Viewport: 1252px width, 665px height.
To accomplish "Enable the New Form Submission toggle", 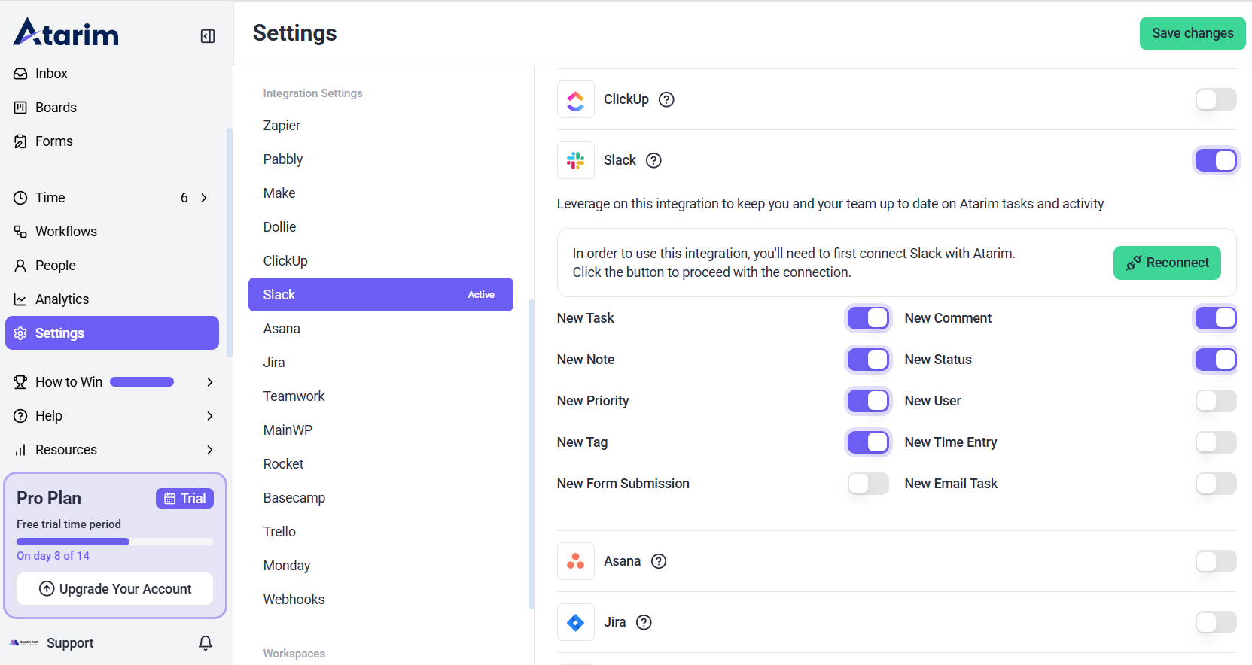I will pyautogui.click(x=867, y=484).
